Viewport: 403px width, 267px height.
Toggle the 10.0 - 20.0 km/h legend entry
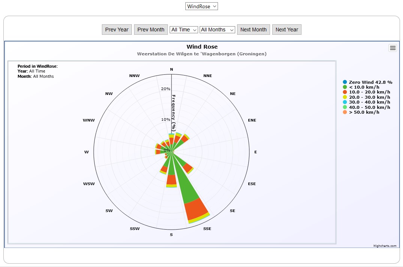click(x=369, y=92)
